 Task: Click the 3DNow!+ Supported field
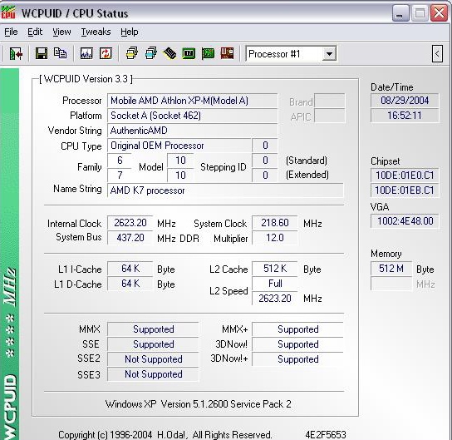click(x=297, y=359)
